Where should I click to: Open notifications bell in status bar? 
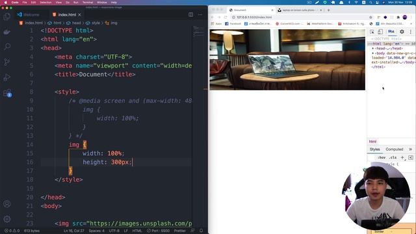[x=201, y=231]
